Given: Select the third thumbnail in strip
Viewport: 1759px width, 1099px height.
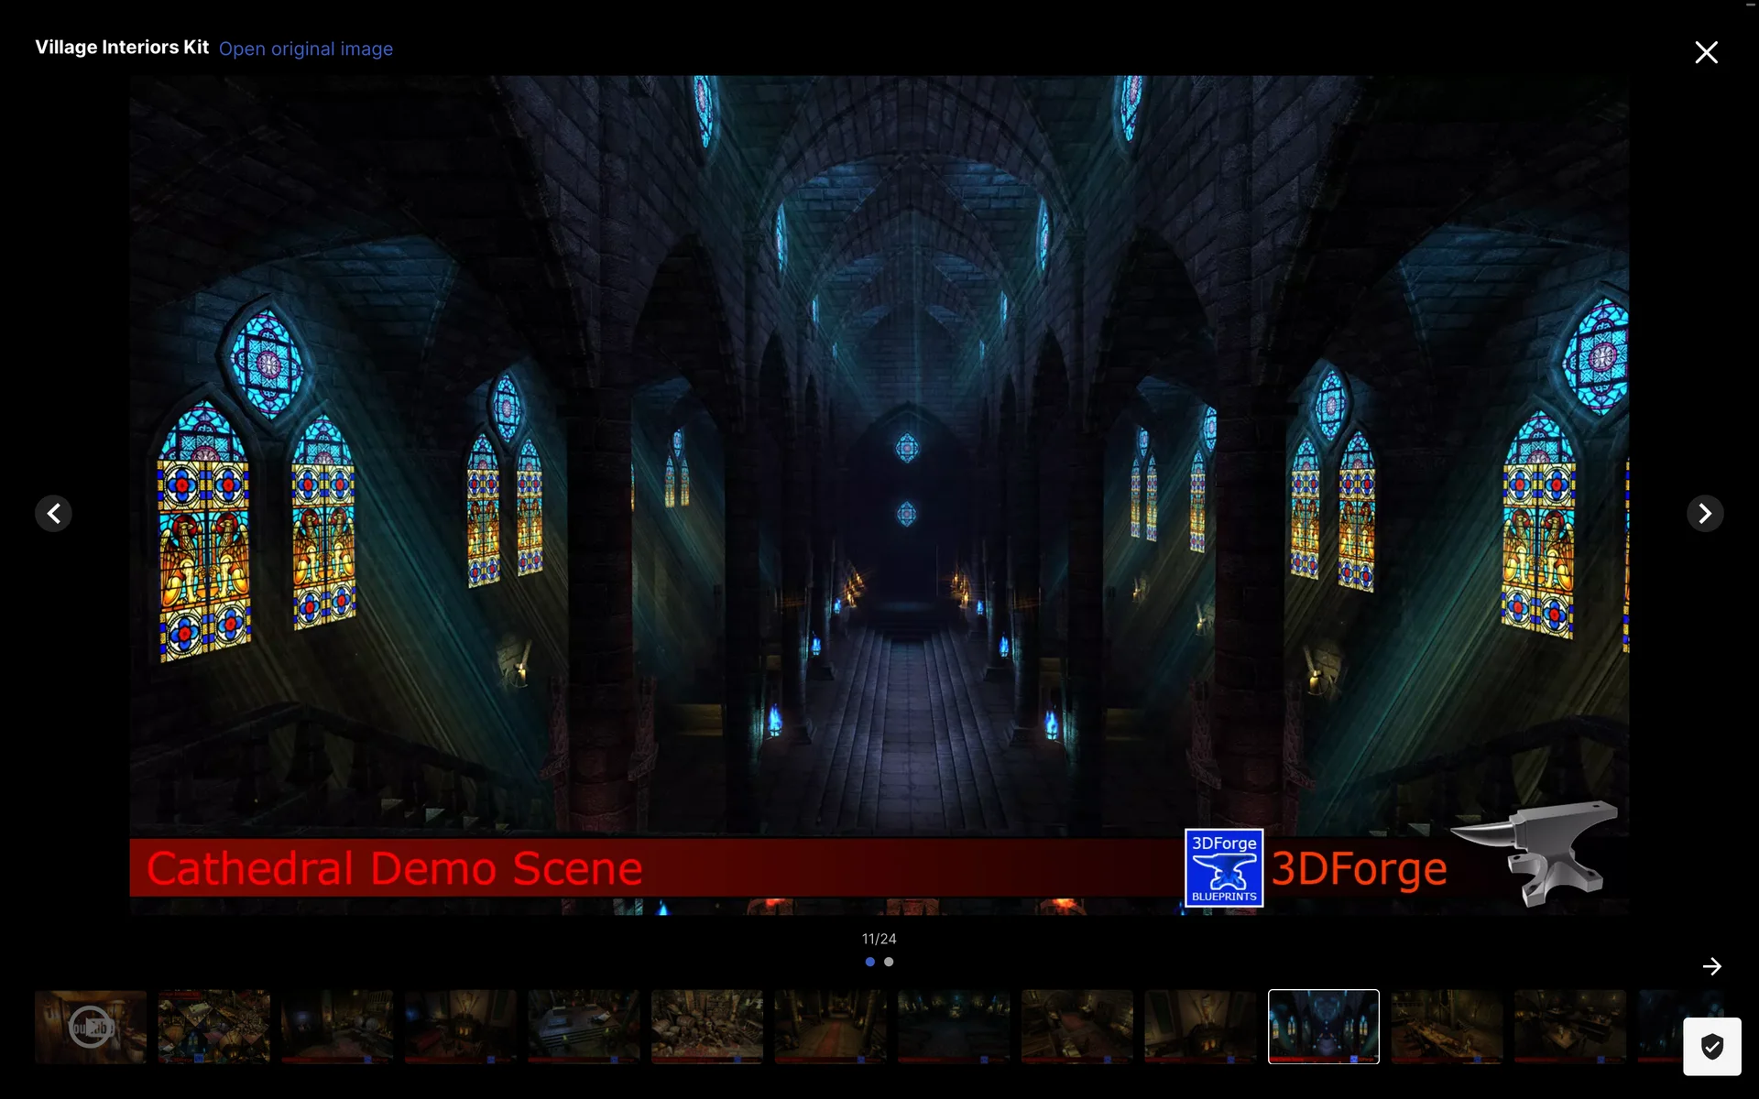Looking at the screenshot, I should tap(337, 1026).
